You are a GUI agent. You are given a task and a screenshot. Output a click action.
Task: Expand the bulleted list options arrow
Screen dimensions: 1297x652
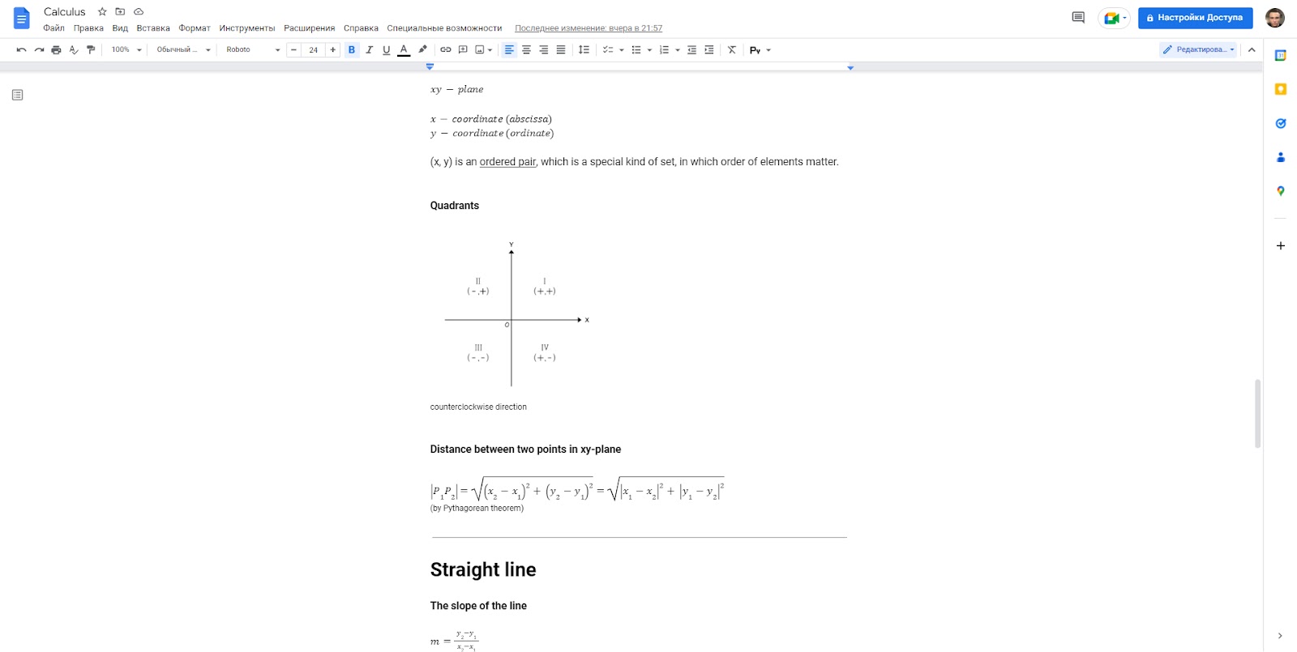(x=649, y=50)
